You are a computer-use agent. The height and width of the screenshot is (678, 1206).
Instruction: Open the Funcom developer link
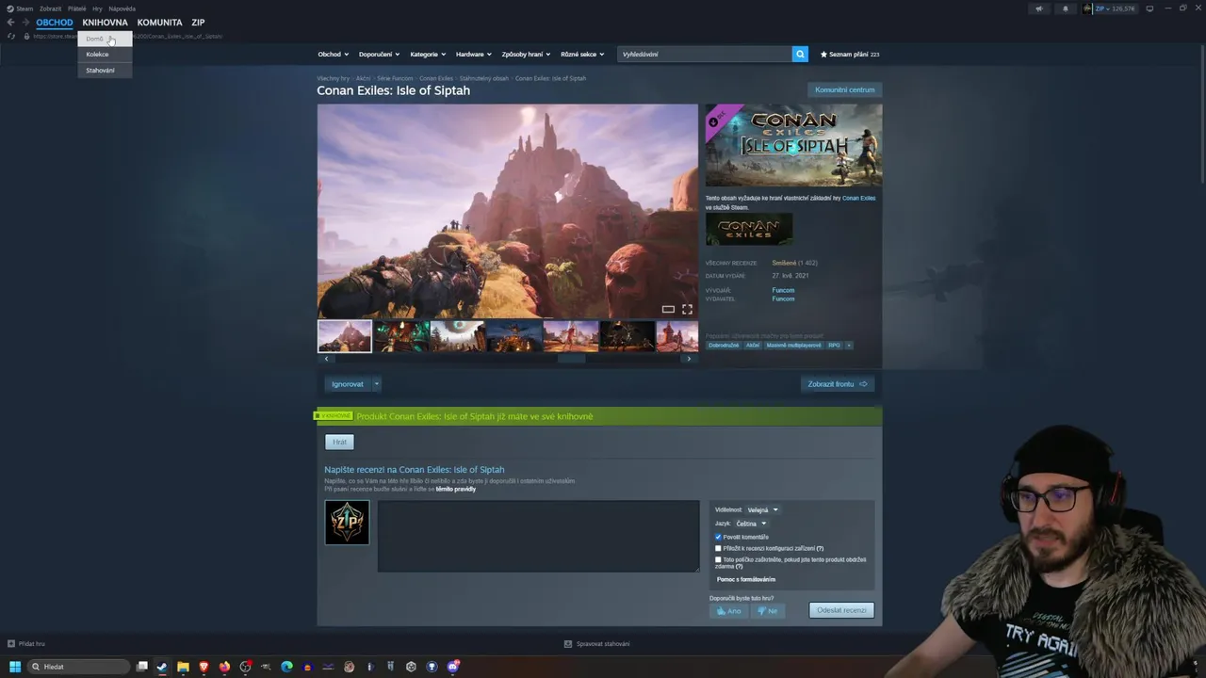[x=783, y=290]
